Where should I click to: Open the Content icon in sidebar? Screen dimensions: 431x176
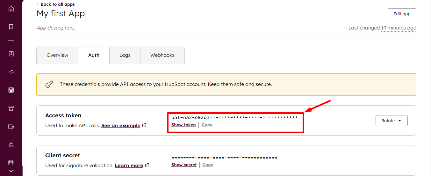pos(11,90)
